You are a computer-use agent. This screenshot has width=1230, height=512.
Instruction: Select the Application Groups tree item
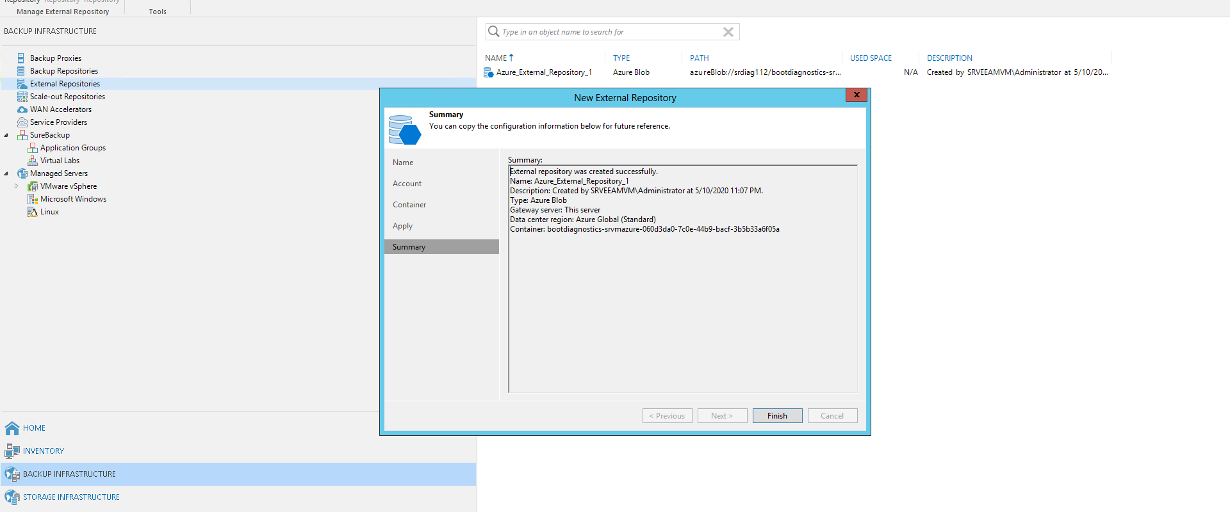pyautogui.click(x=73, y=148)
